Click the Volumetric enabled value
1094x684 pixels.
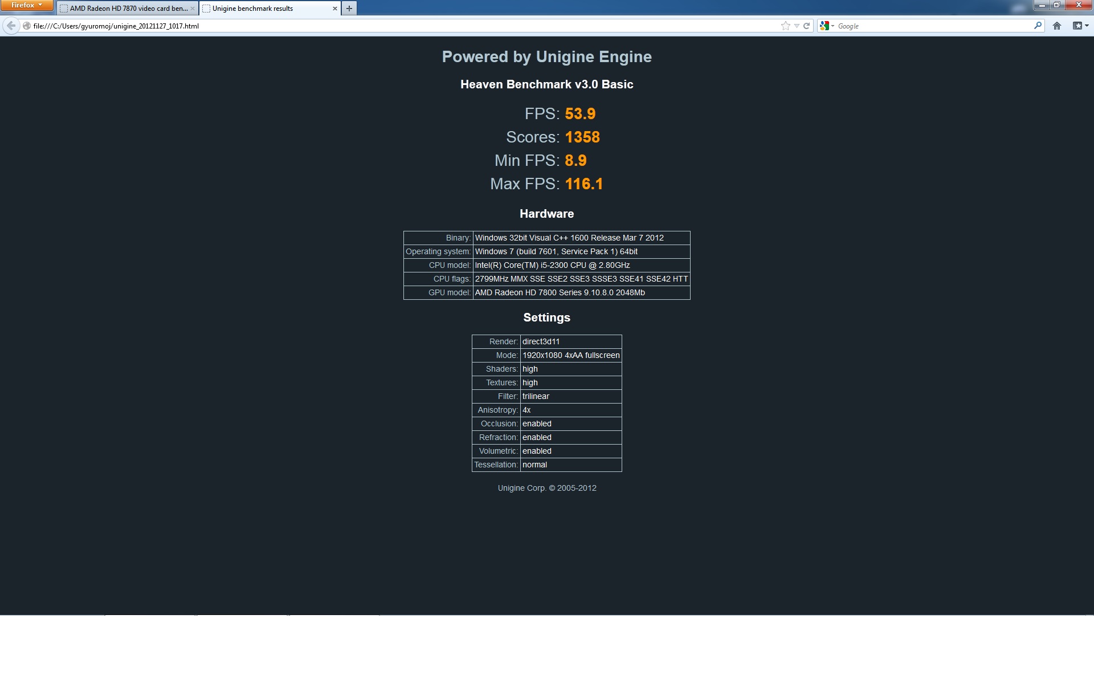571,451
